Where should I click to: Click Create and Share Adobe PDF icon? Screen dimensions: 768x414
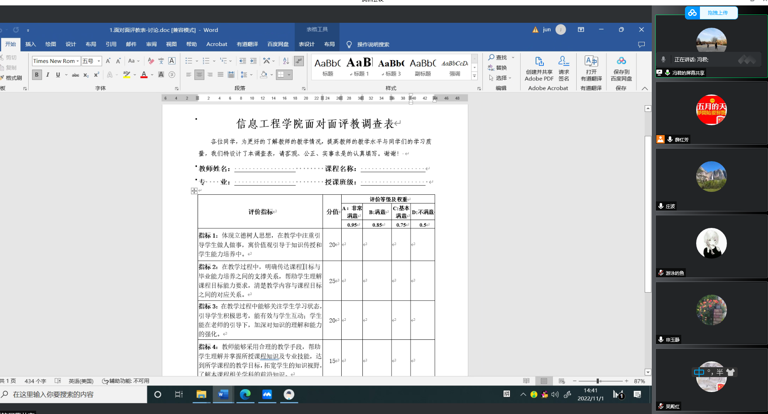pos(539,69)
